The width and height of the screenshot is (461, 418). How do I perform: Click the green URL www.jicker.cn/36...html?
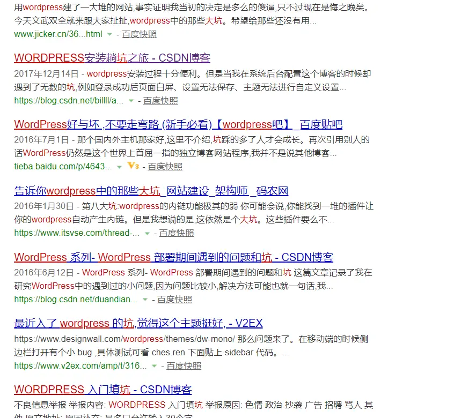click(x=58, y=34)
